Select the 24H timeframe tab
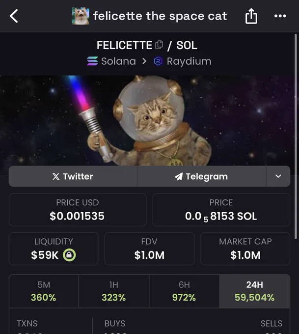The width and height of the screenshot is (299, 334). (x=254, y=291)
